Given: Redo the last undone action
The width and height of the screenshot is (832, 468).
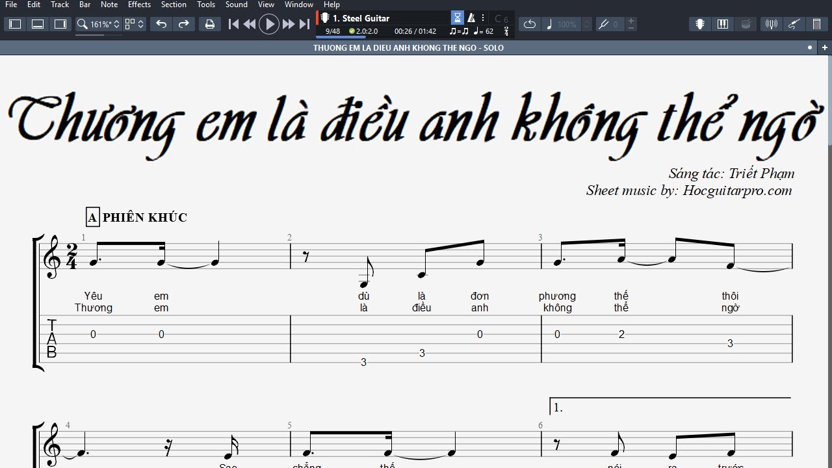Looking at the screenshot, I should click(184, 24).
